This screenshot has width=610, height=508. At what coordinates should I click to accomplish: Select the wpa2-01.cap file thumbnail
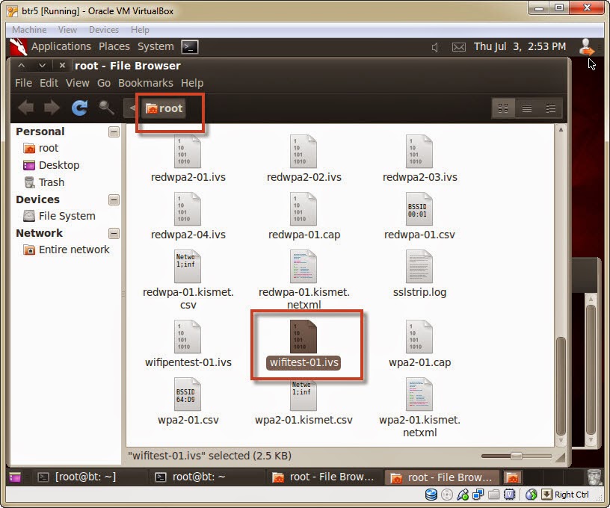(x=419, y=338)
